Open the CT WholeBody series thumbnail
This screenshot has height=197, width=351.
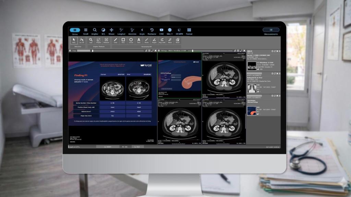coord(252,66)
